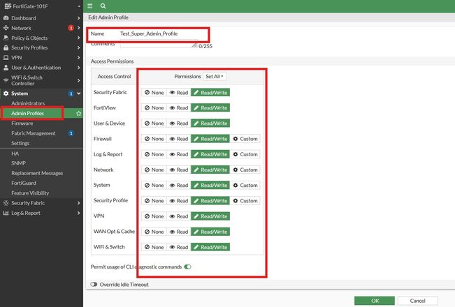Click the Log & Report chart icon in sidebar
Screen dimensions: 455x307
click(6, 213)
